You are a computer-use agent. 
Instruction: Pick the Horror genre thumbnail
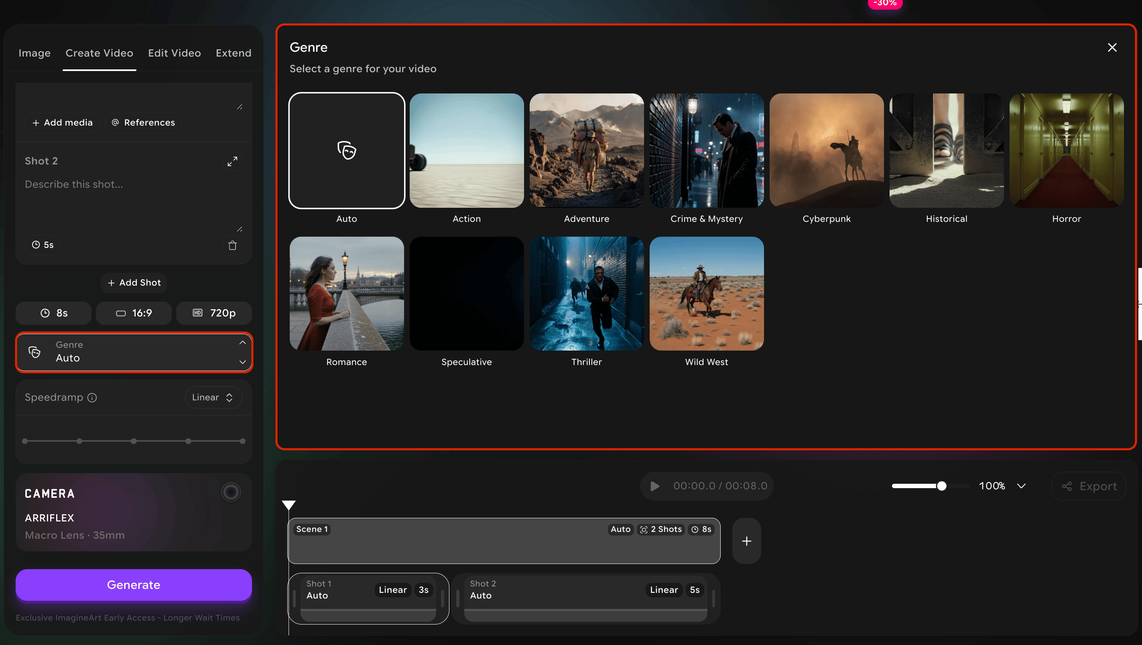point(1067,151)
